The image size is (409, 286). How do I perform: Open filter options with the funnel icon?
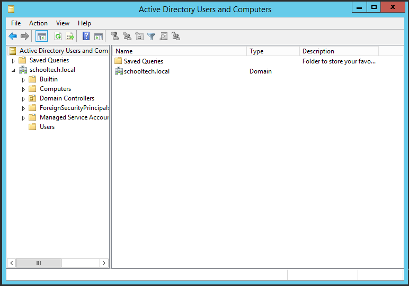[152, 36]
